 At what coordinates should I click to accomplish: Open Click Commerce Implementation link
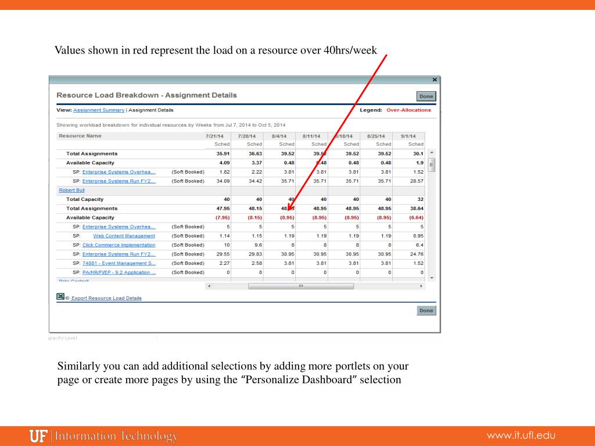point(119,245)
